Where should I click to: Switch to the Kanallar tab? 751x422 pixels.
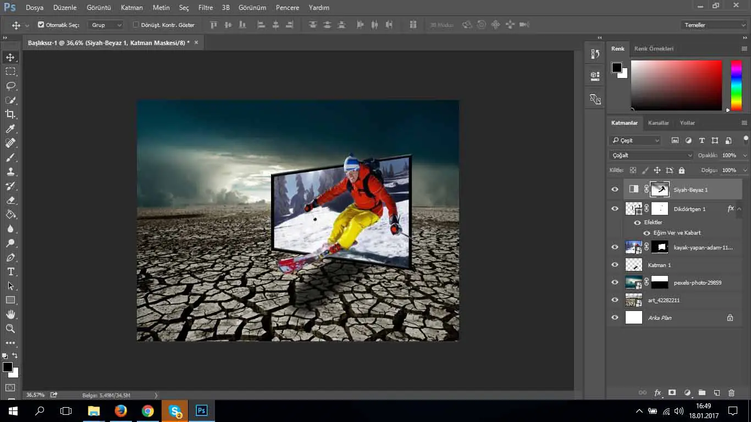click(x=658, y=123)
